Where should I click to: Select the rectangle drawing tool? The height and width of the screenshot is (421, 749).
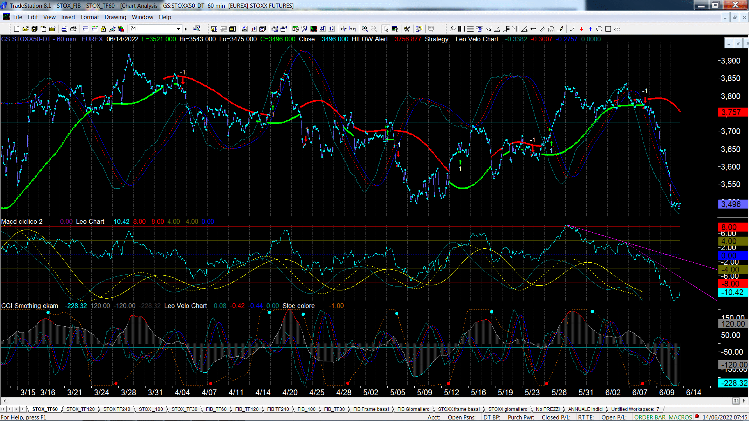tap(608, 28)
